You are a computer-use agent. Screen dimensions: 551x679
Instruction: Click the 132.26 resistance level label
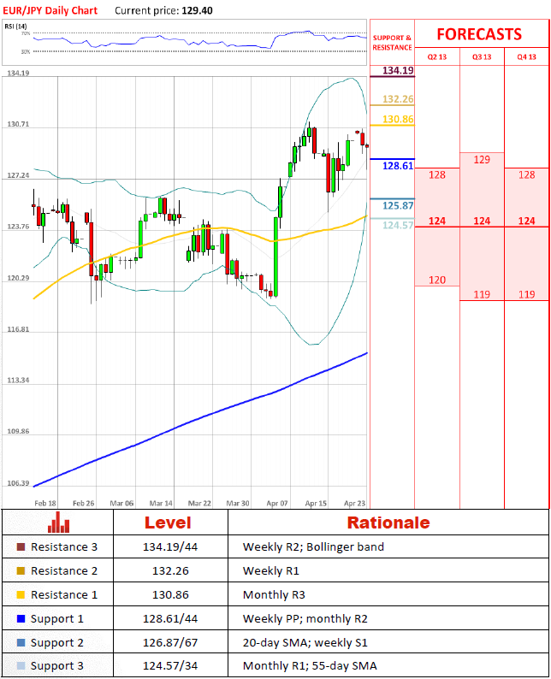(x=398, y=98)
